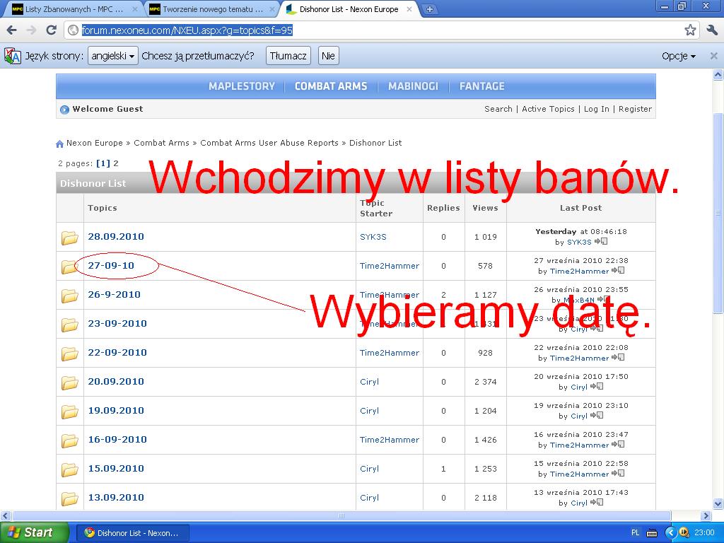Click the folder icon for topic 19.09.2010

(70, 411)
